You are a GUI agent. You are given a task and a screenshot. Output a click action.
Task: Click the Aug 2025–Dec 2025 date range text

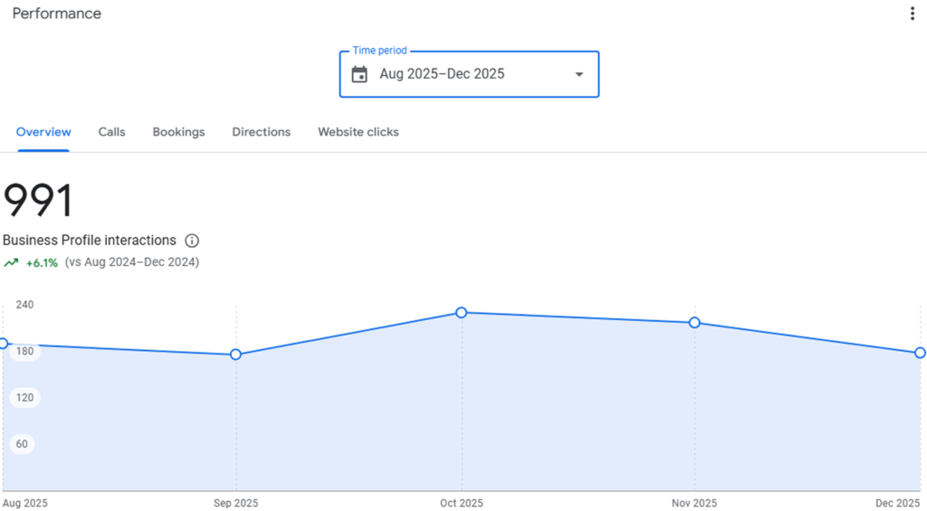(442, 74)
